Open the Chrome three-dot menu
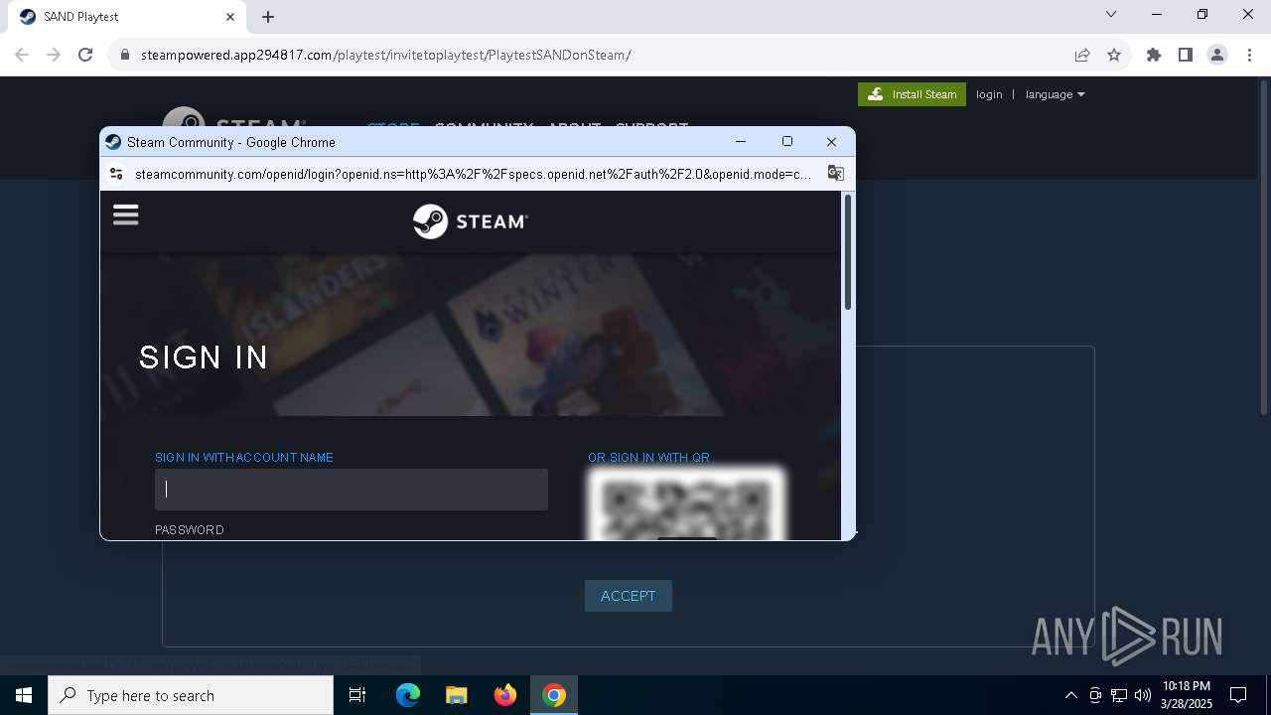The height and width of the screenshot is (715, 1271). 1249,55
